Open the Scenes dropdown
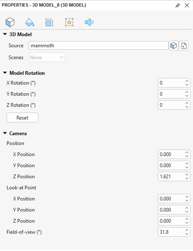193x251 pixels. pos(47,58)
